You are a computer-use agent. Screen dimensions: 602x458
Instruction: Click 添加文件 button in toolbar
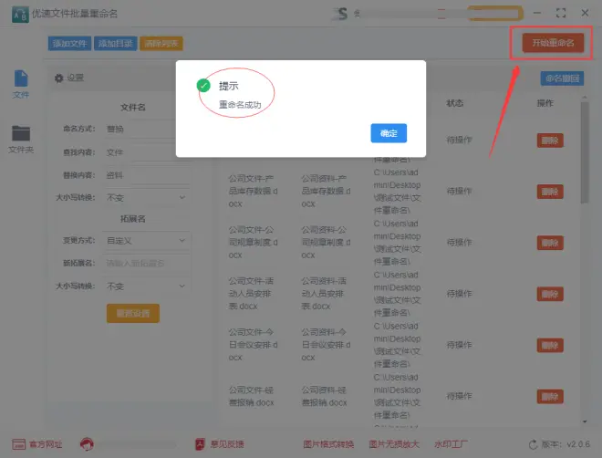[x=69, y=44]
